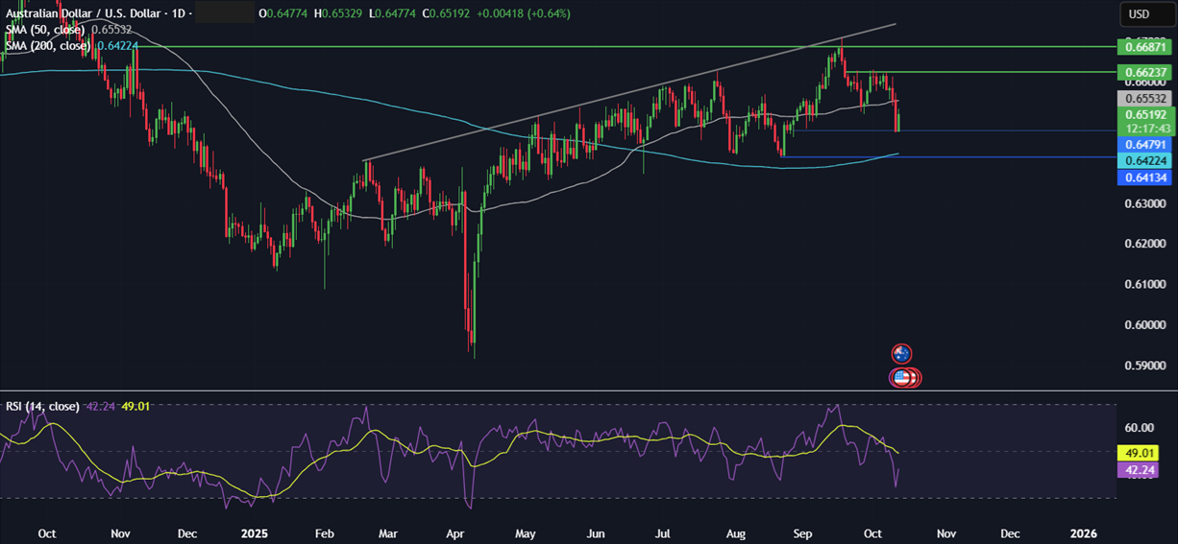Click the 0.64134 blue price label
This screenshot has height=544, width=1178.
pyautogui.click(x=1143, y=177)
